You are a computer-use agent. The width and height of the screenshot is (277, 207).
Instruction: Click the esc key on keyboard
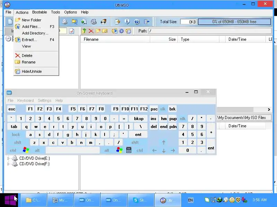coord(12,109)
